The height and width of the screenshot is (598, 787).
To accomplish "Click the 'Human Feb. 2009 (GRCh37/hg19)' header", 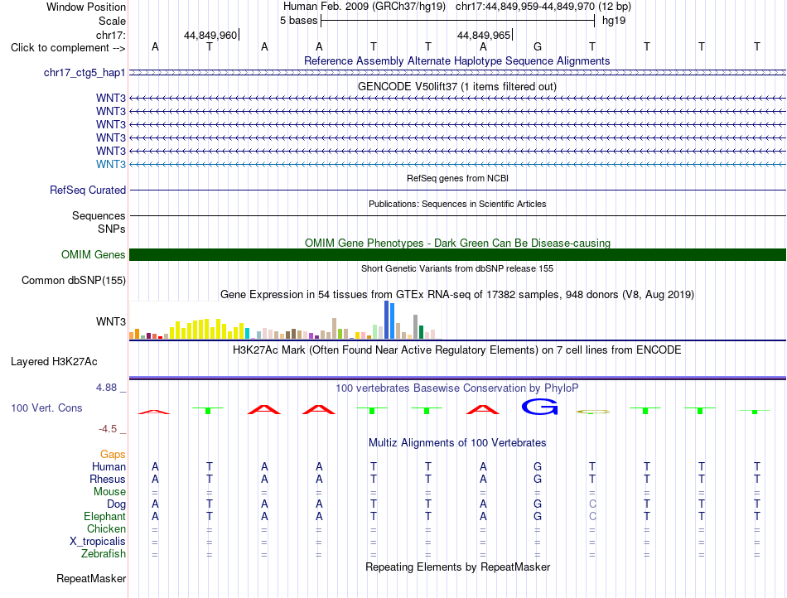I will [365, 7].
